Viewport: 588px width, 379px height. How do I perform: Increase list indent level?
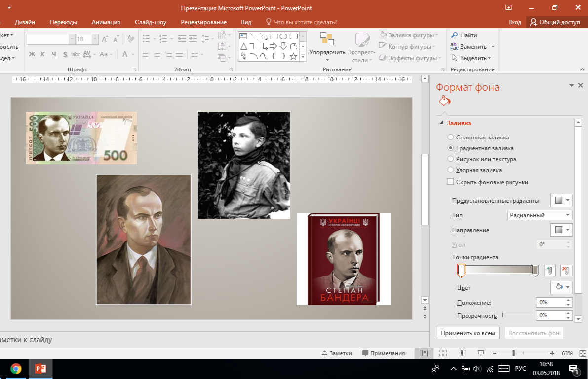tap(193, 39)
